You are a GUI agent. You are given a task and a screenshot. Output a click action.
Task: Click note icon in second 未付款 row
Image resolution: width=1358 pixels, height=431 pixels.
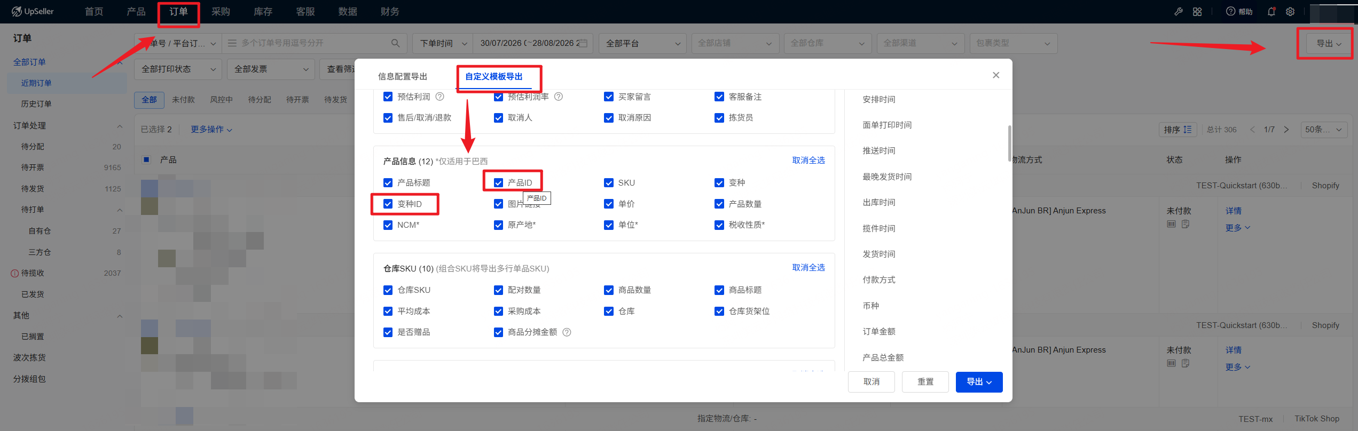coord(1186,363)
